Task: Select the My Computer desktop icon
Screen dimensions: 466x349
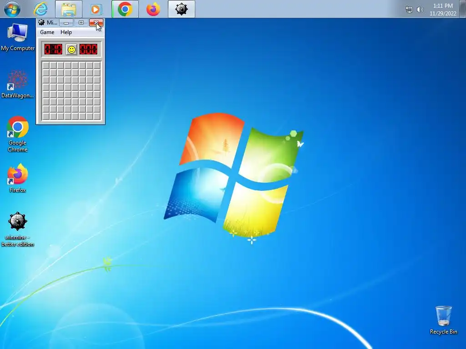Action: click(x=18, y=37)
